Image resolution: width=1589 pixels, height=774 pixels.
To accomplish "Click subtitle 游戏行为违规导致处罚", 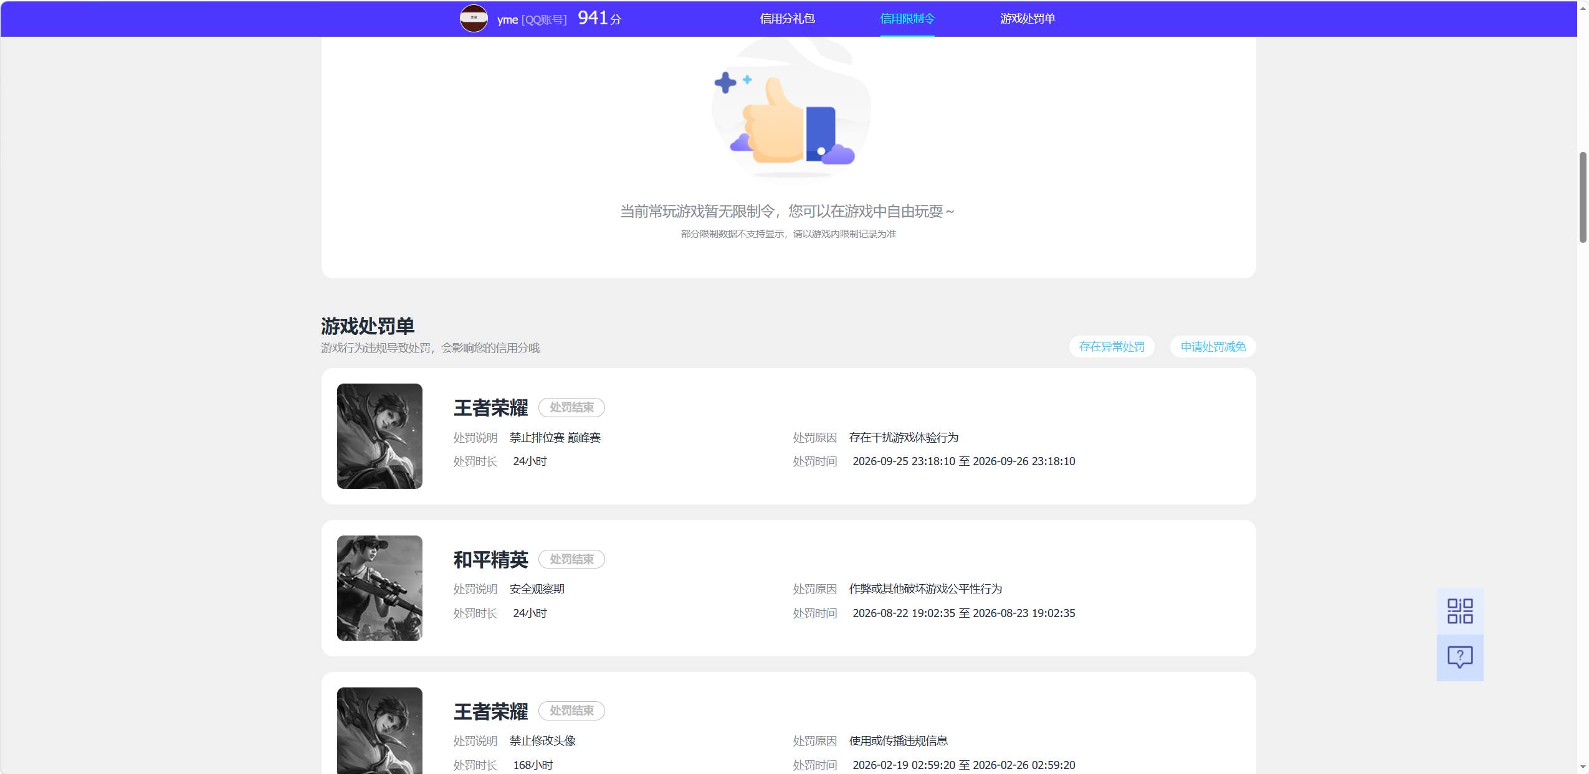I will pyautogui.click(x=430, y=348).
